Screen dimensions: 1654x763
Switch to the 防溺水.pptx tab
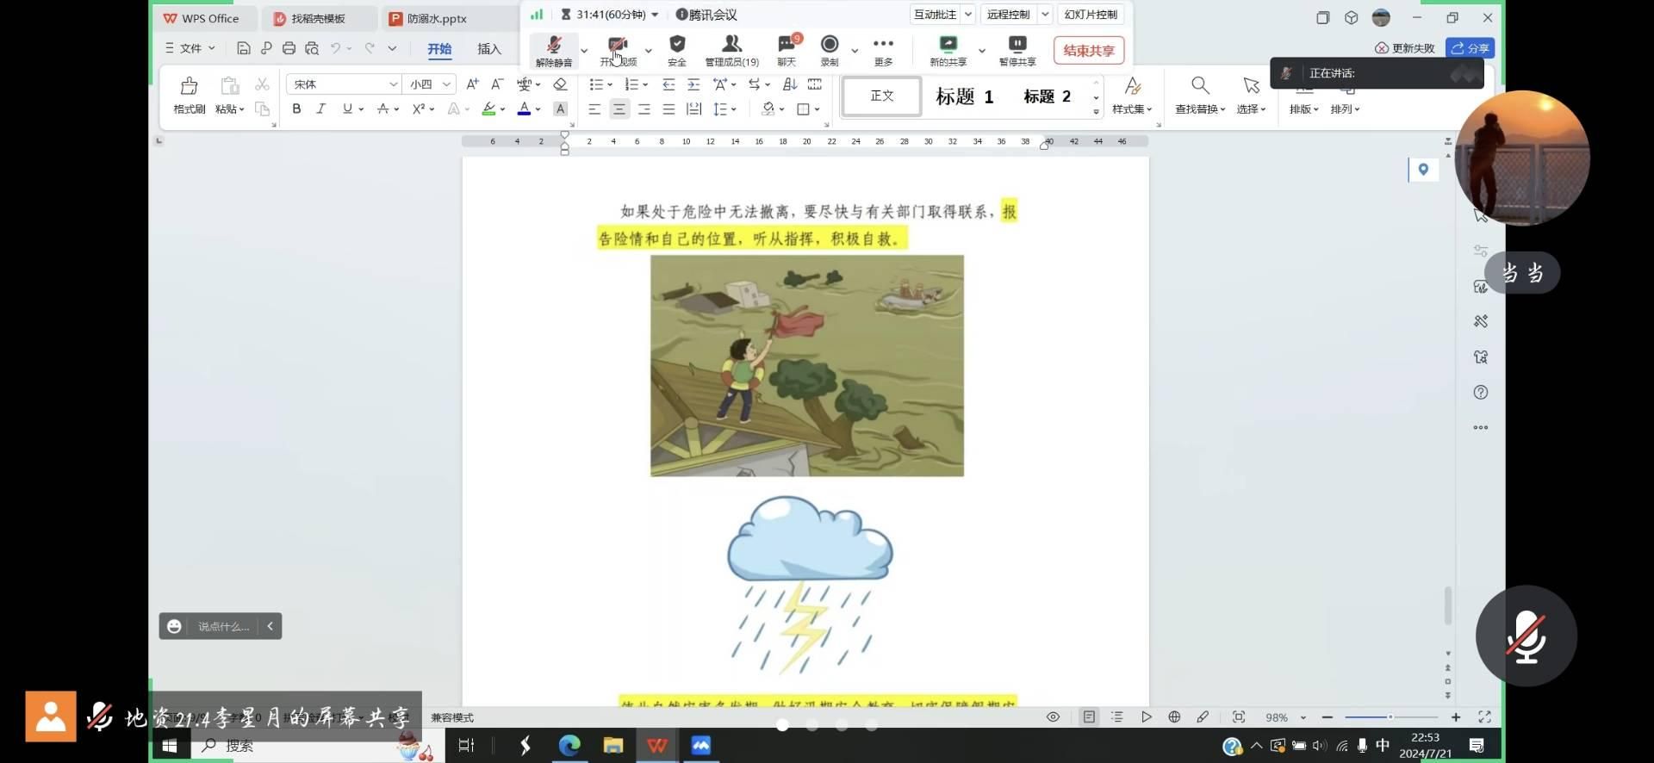click(x=437, y=18)
